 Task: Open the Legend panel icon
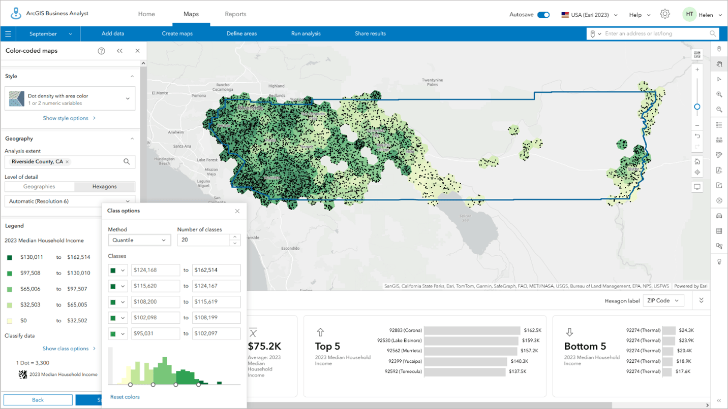[x=719, y=124]
